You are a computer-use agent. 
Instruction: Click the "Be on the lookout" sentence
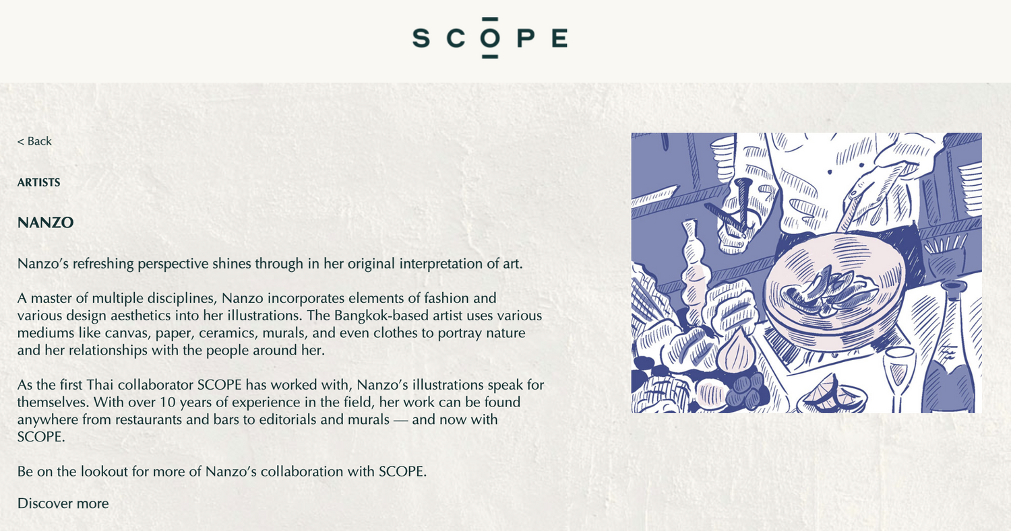(222, 472)
